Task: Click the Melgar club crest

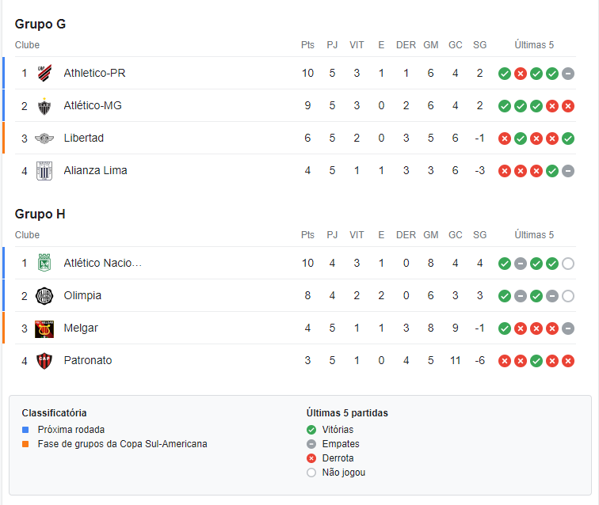Action: tap(44, 328)
